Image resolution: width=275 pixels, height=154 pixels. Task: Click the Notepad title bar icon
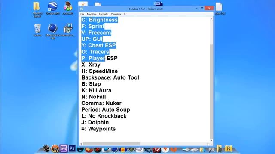pyautogui.click(x=81, y=9)
